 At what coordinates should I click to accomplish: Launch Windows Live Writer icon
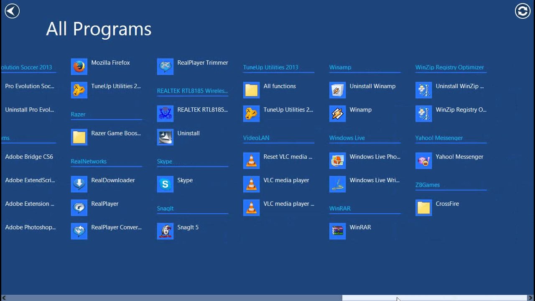click(337, 184)
